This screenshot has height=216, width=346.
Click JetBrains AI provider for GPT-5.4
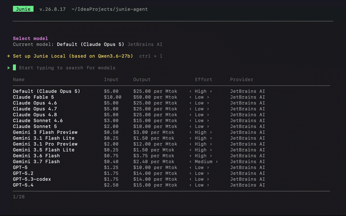(247, 185)
